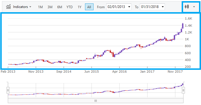Screen dimensions: 201x105
Task: Open the Indicators chart icon
Action: click(x=8, y=7)
